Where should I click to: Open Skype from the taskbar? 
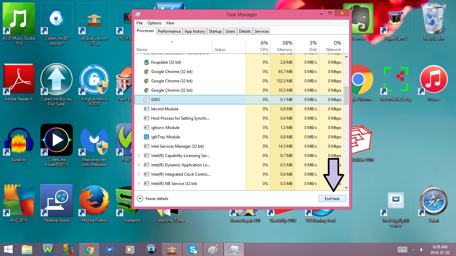(x=192, y=249)
